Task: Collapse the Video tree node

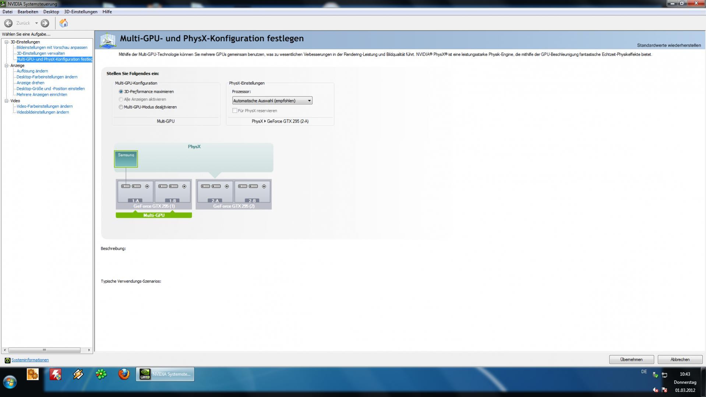Action: point(6,101)
